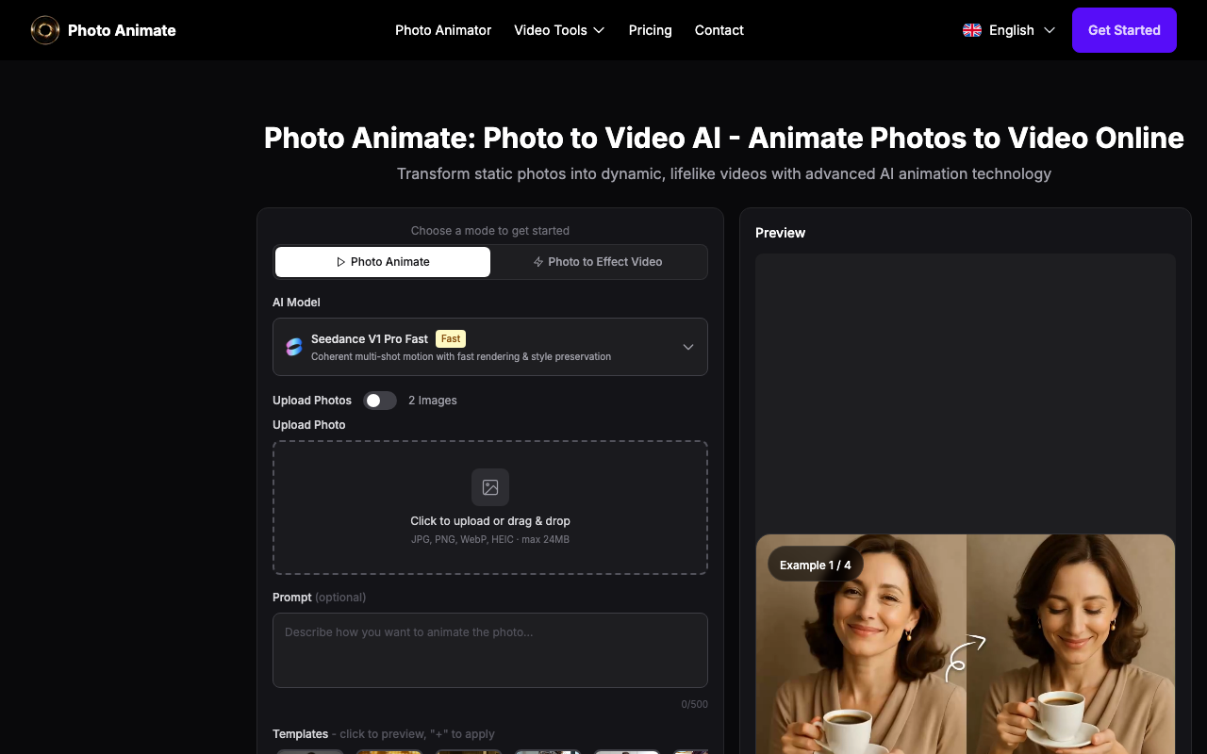The height and width of the screenshot is (754, 1207).
Task: Open the Photo Animate home link text
Action: (122, 30)
